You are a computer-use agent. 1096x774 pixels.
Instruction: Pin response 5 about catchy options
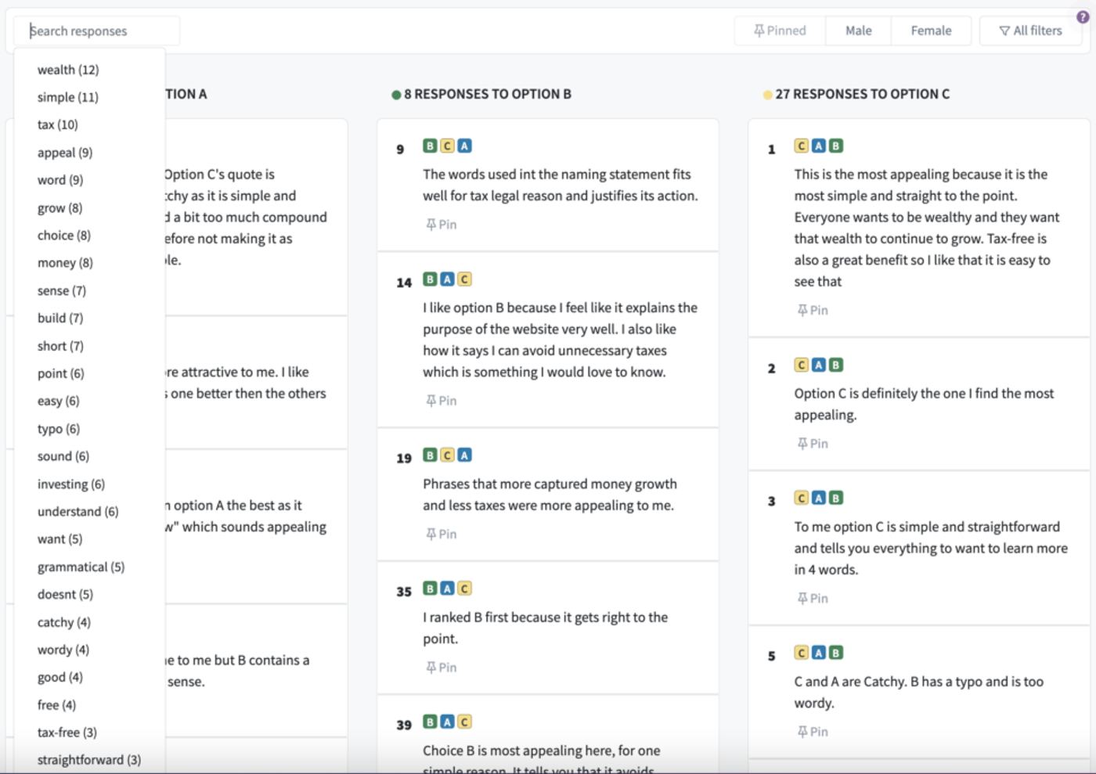point(813,732)
